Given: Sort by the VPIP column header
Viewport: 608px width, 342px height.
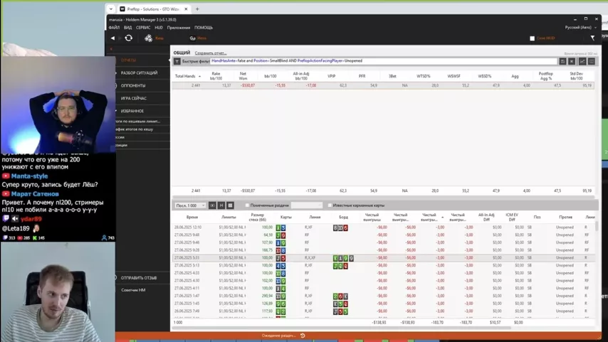Looking at the screenshot, I should 331,76.
